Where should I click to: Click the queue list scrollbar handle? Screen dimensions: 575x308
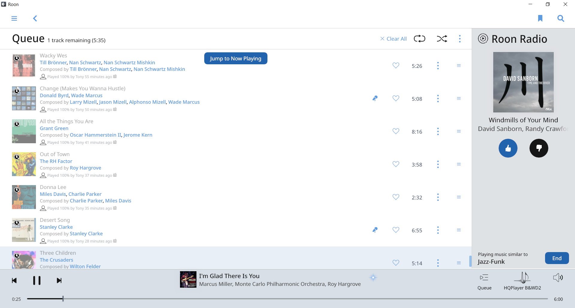pyautogui.click(x=470, y=261)
